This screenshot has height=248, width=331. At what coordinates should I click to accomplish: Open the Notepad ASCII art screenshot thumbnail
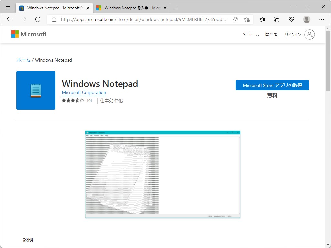(163, 174)
